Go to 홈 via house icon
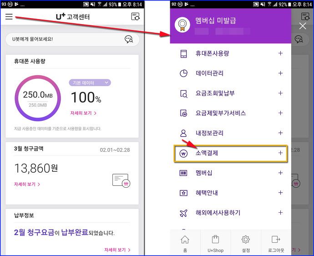Image resolution: width=314 pixels, height=256 pixels. coord(185,243)
